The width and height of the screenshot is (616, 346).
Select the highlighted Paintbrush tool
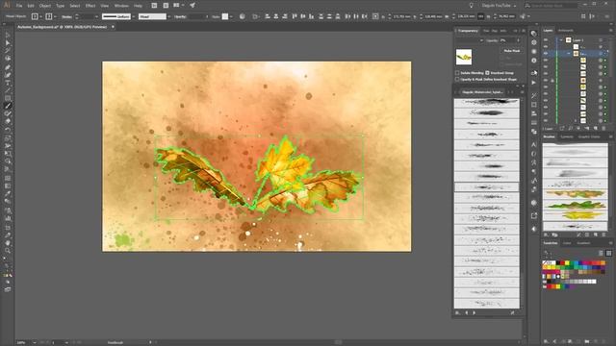[8, 106]
